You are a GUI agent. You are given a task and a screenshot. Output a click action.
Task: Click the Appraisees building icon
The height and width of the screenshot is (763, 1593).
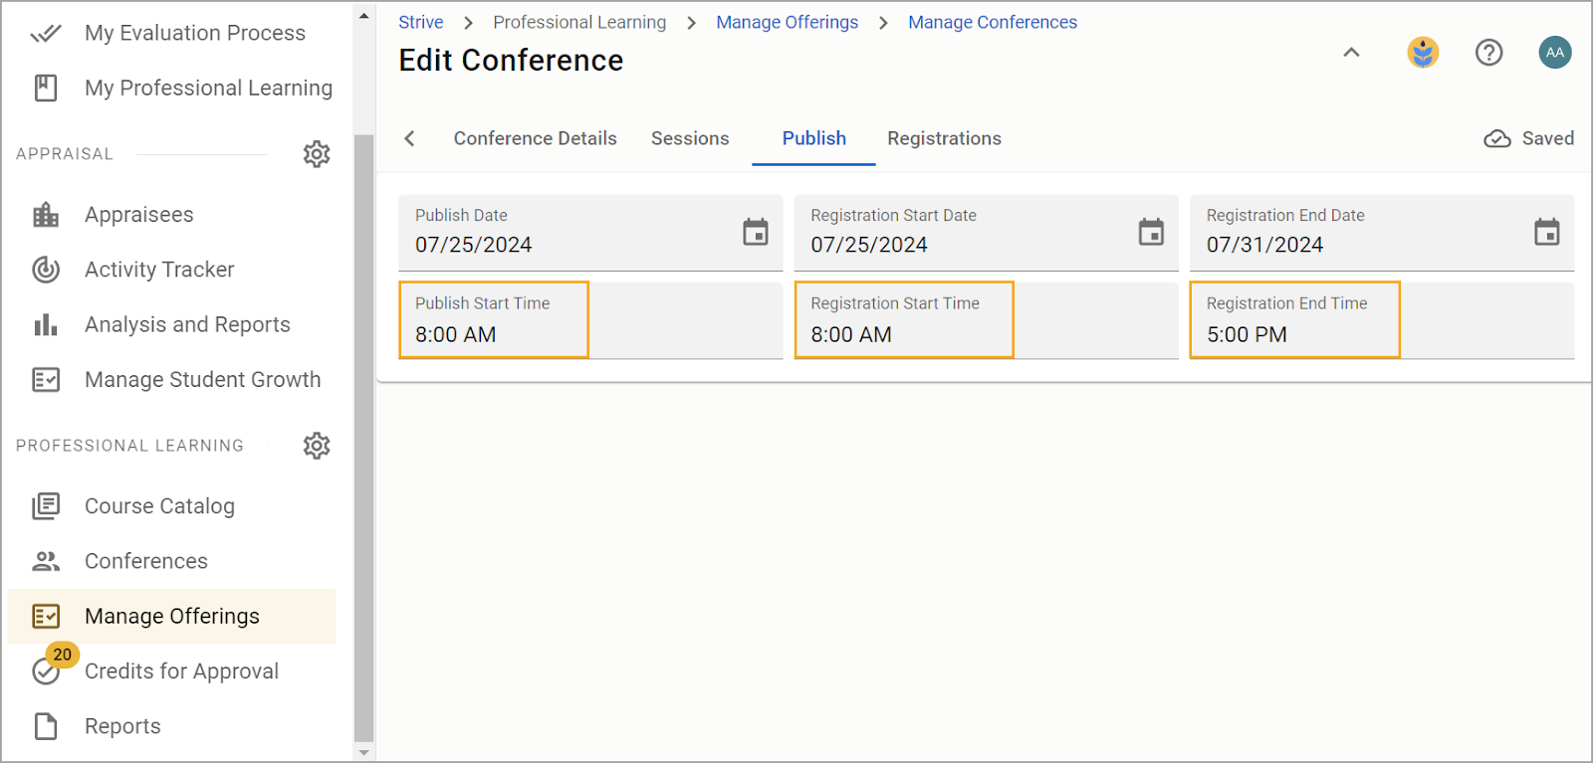pyautogui.click(x=46, y=215)
